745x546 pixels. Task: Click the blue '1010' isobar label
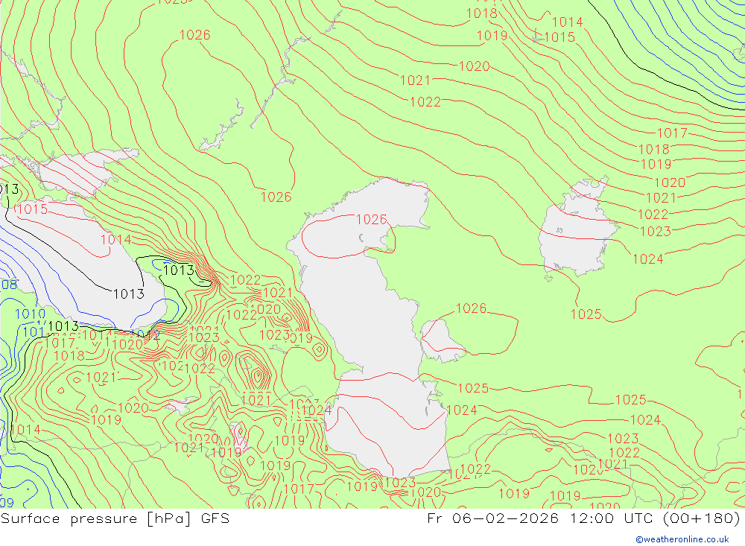pyautogui.click(x=31, y=314)
